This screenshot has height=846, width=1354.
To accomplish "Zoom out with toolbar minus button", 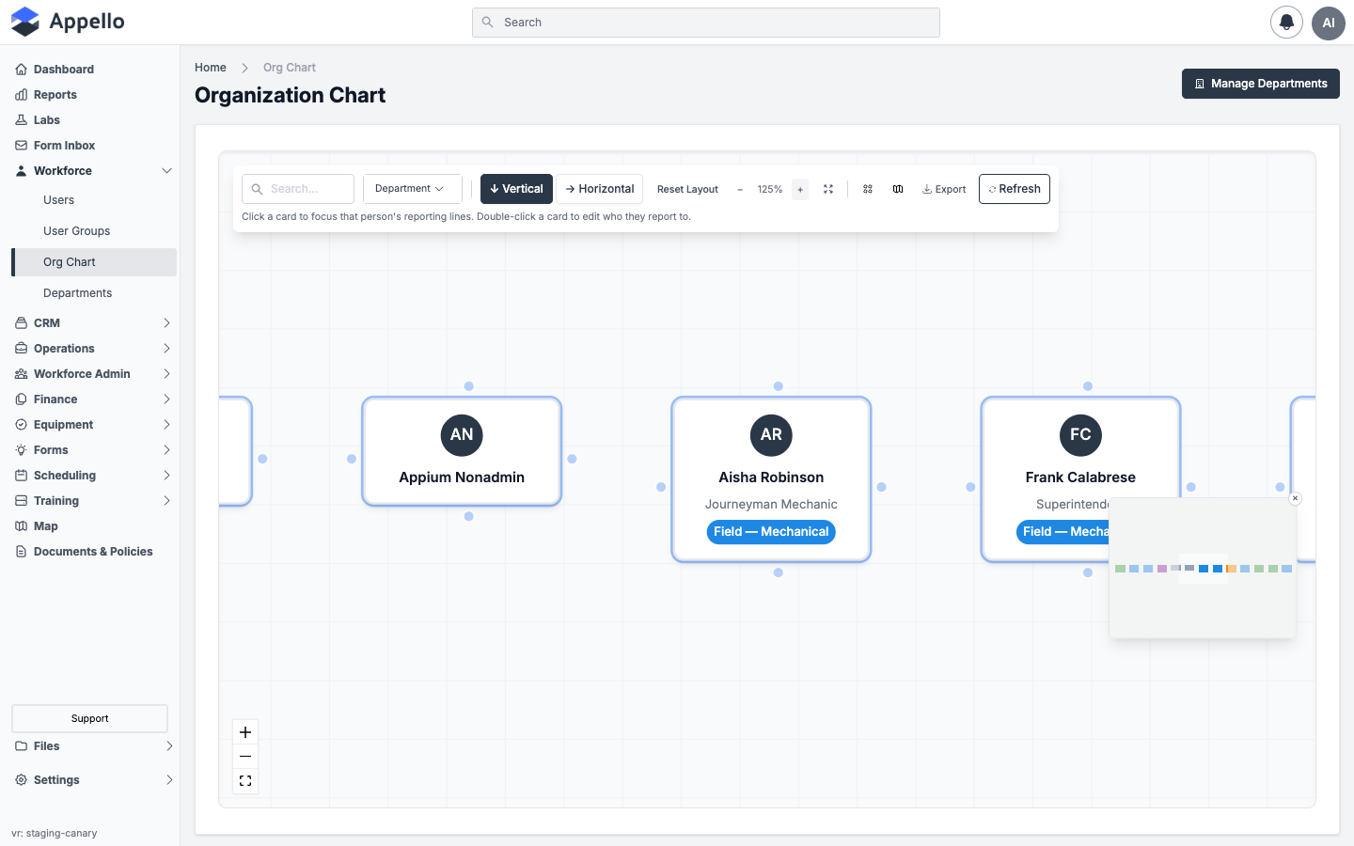I will click(x=740, y=189).
